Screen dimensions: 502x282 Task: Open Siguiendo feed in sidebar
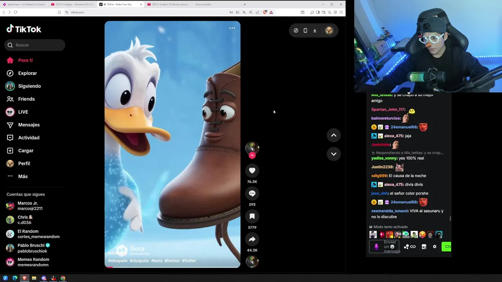(24, 86)
